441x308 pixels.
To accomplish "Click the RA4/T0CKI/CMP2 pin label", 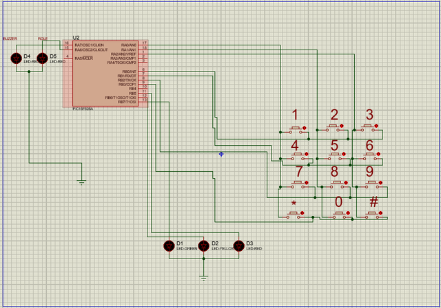I will 122,63.
